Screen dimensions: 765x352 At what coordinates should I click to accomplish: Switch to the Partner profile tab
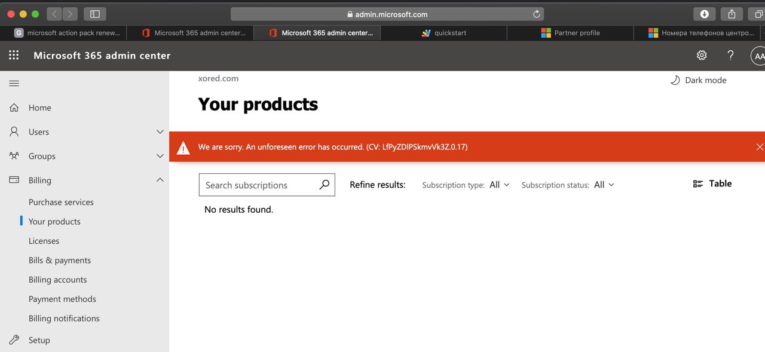tap(570, 33)
